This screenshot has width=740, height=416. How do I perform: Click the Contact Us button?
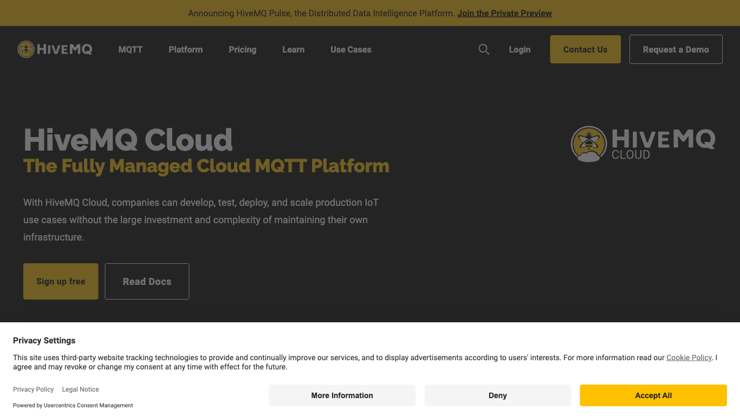586,49
